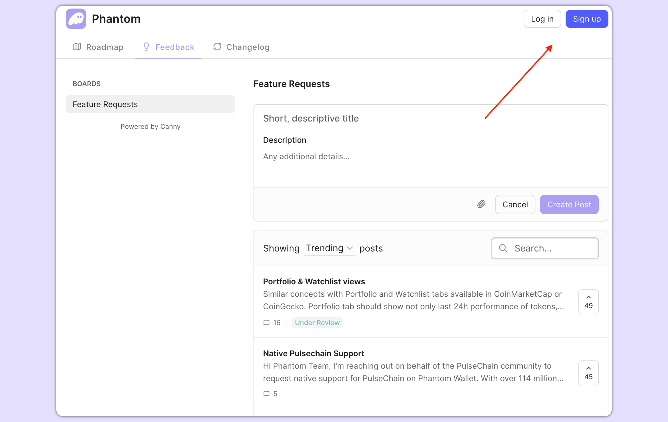Click comment icon showing 5 comments
This screenshot has height=422, width=668.
pyautogui.click(x=266, y=394)
